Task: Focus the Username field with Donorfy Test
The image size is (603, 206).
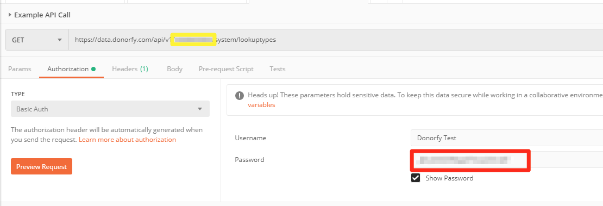Action: pyautogui.click(x=507, y=138)
